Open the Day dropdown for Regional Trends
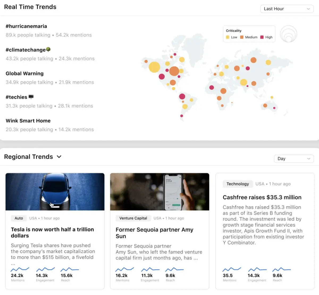 293,159
